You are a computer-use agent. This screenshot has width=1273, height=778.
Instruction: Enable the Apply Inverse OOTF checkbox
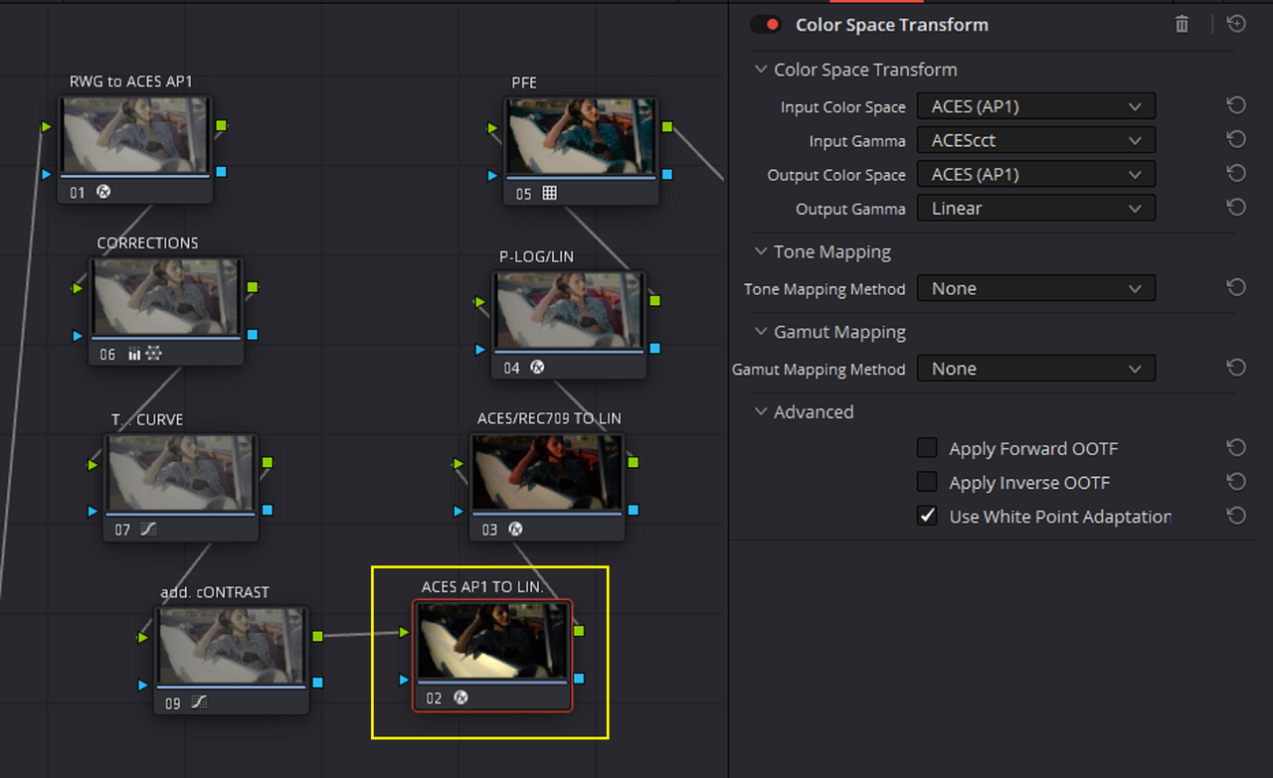click(x=927, y=482)
